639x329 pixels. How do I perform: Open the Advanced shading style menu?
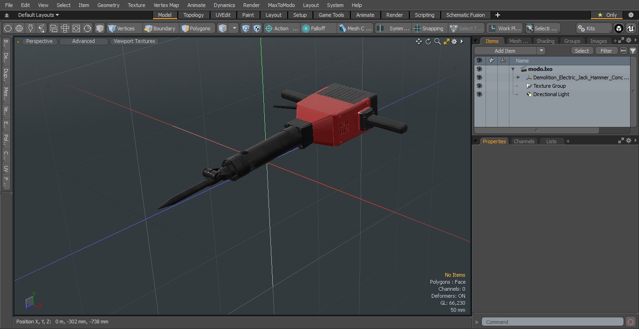tap(83, 41)
